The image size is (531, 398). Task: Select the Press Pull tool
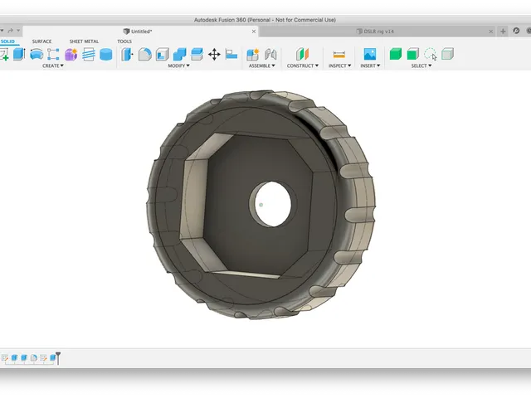point(127,54)
